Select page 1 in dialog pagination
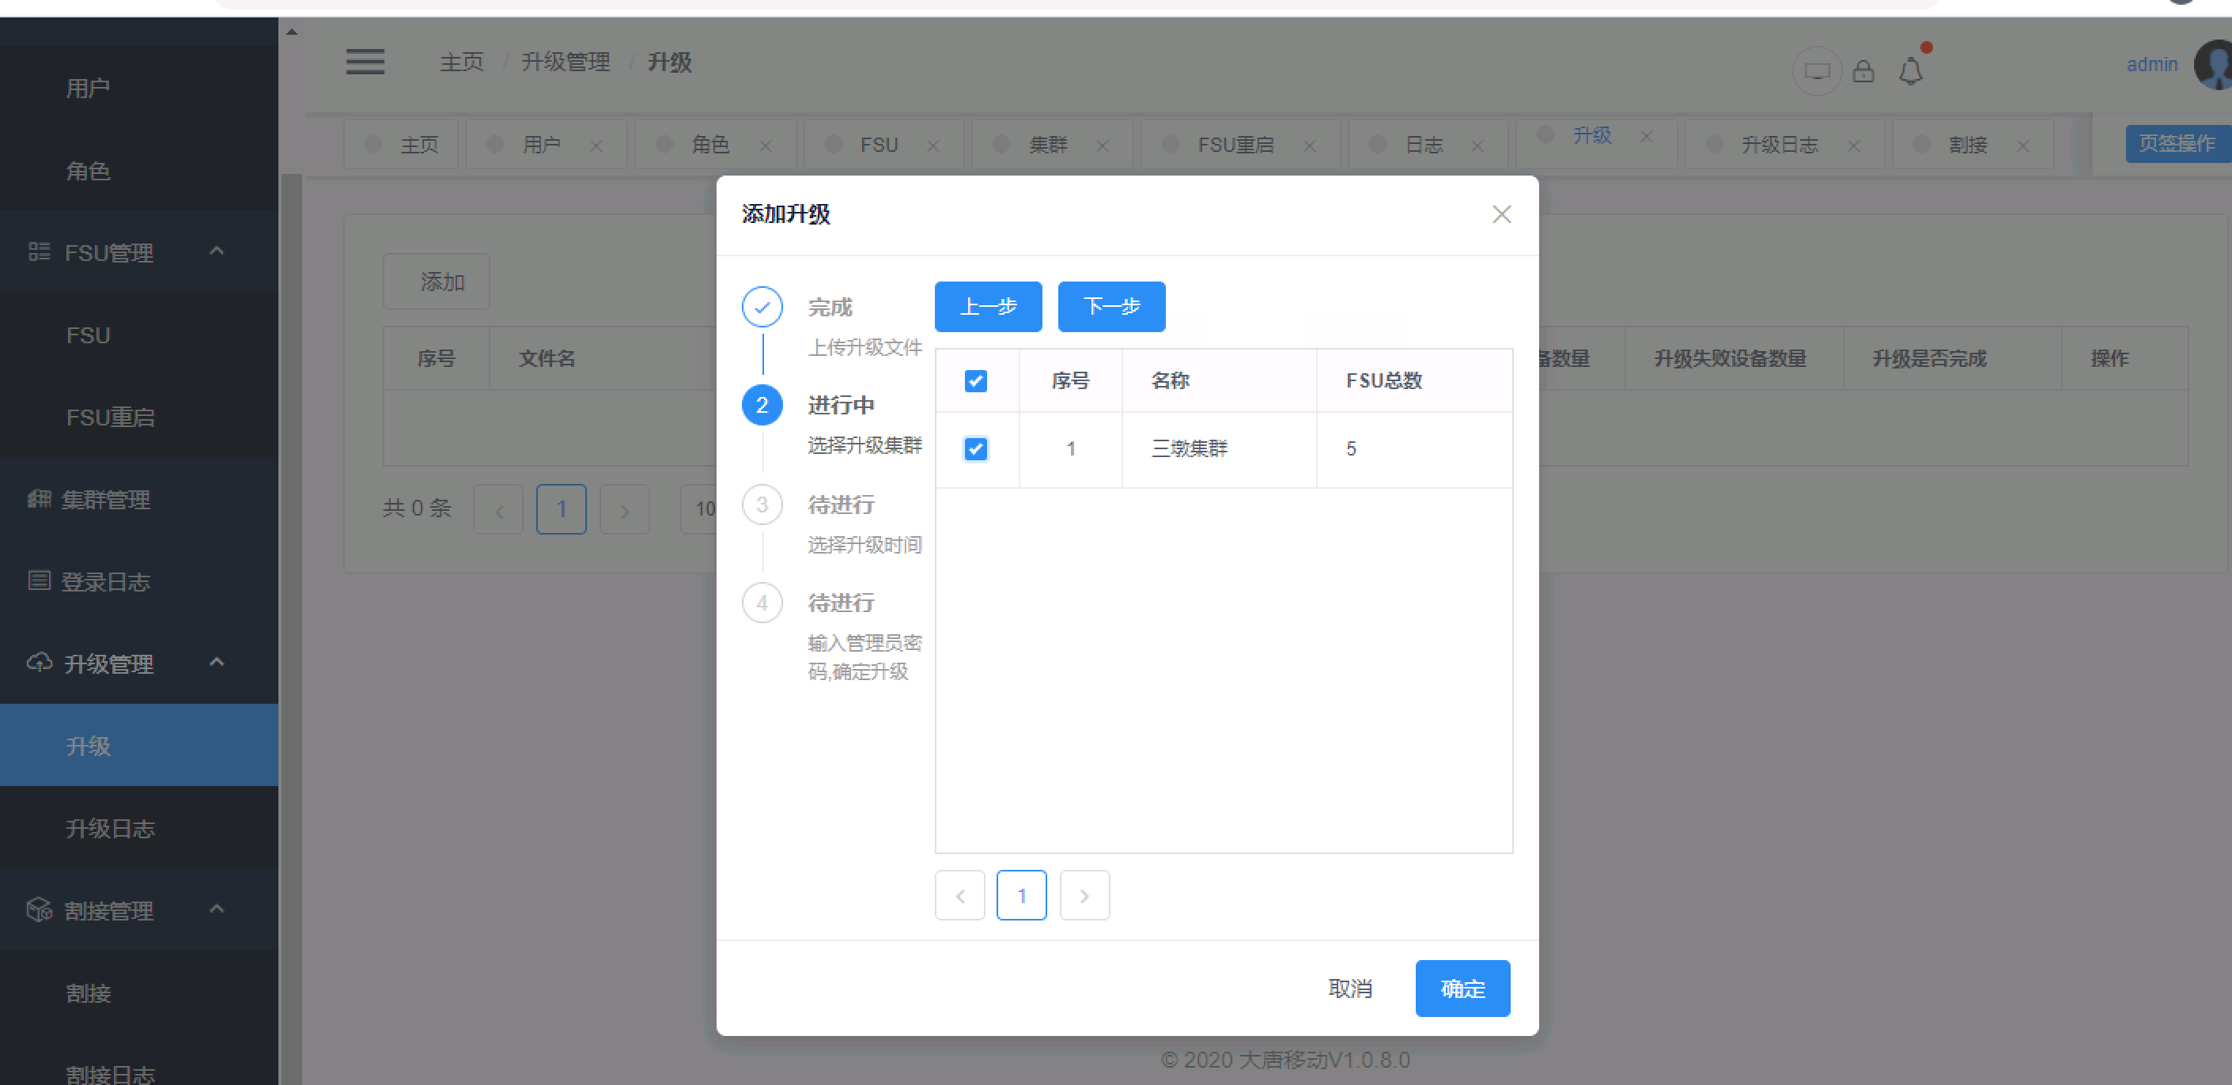Image resolution: width=2232 pixels, height=1085 pixels. point(1022,895)
